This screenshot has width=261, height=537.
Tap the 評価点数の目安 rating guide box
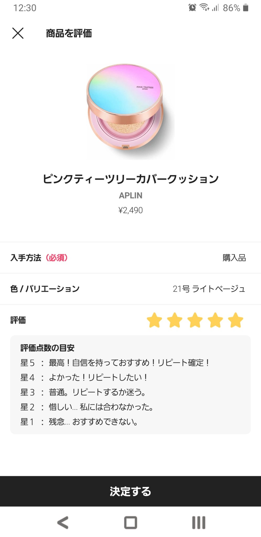pyautogui.click(x=130, y=384)
